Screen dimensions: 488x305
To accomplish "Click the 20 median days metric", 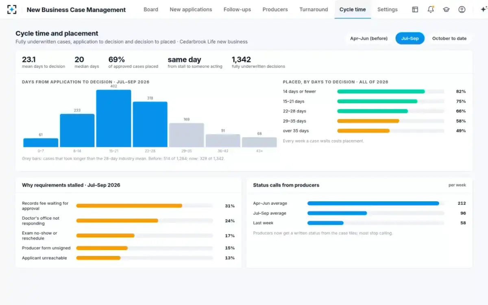I will click(87, 62).
